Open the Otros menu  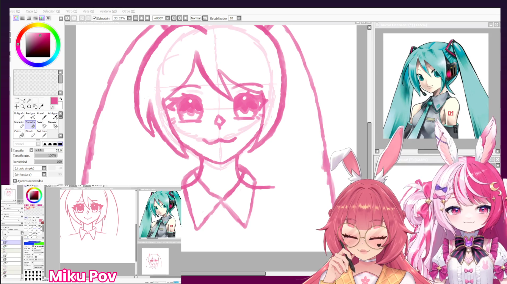pos(129,11)
